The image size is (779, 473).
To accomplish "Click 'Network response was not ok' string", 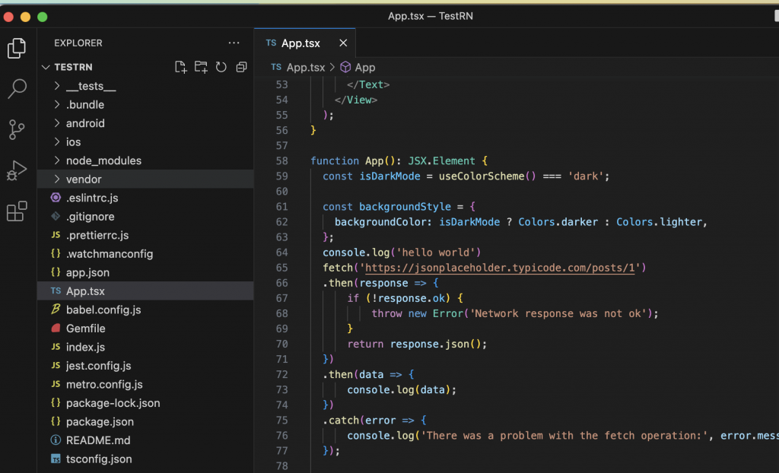I will tap(560, 313).
